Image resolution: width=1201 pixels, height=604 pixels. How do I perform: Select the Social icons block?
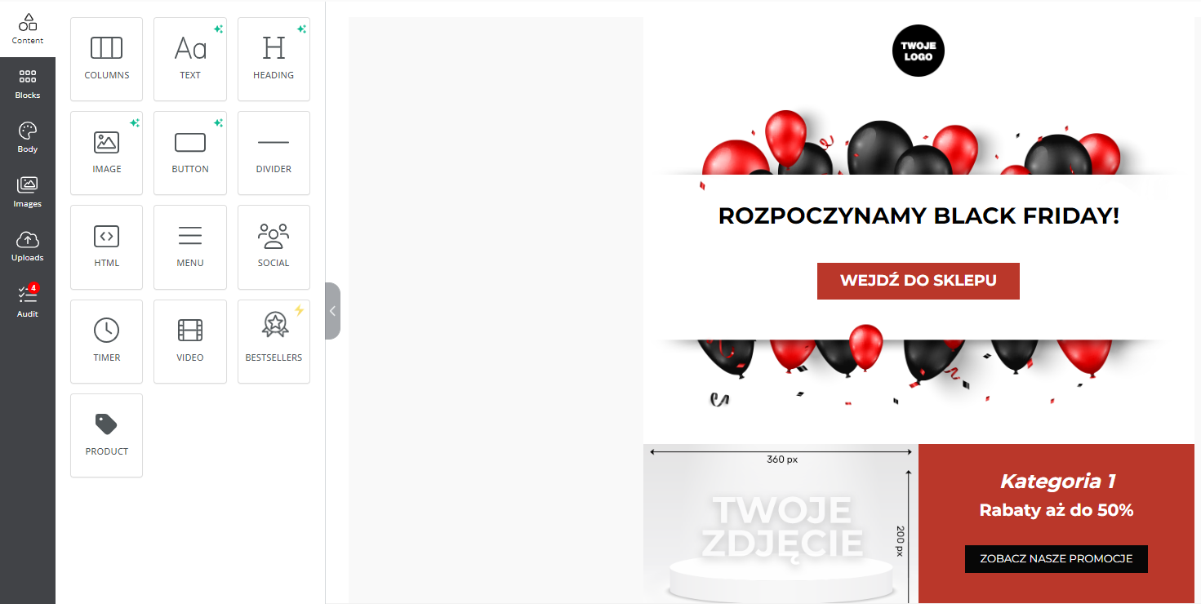point(274,247)
